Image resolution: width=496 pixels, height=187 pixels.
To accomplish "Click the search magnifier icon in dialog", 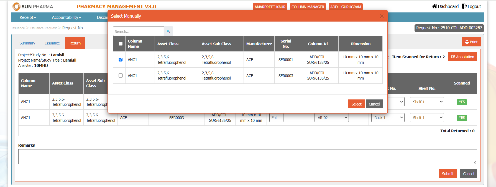I will [x=168, y=31].
